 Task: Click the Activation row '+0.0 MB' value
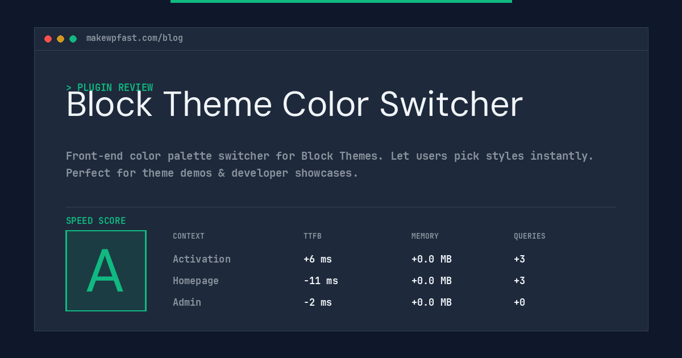click(431, 259)
